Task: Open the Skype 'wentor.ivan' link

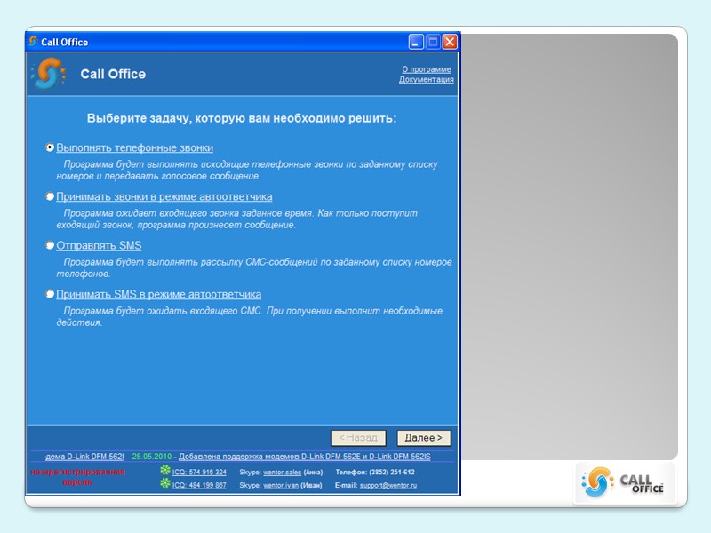Action: click(x=281, y=485)
